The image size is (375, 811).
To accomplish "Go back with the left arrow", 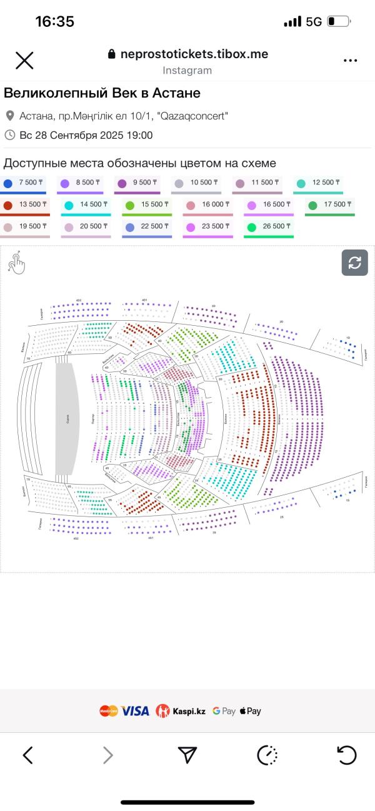I will (x=28, y=755).
